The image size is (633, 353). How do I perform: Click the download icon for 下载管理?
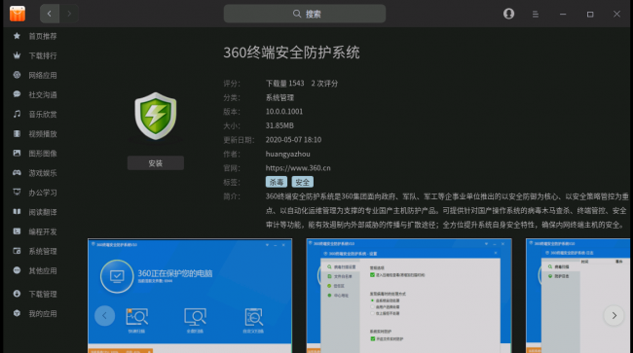[x=17, y=294]
